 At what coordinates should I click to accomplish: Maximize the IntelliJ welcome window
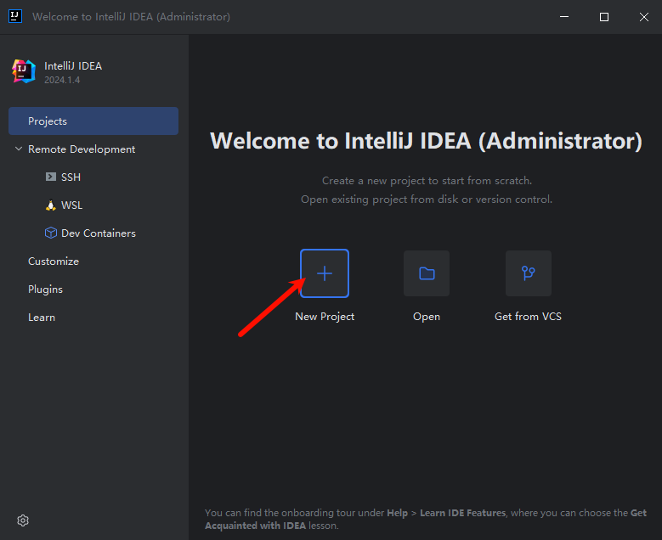click(604, 17)
